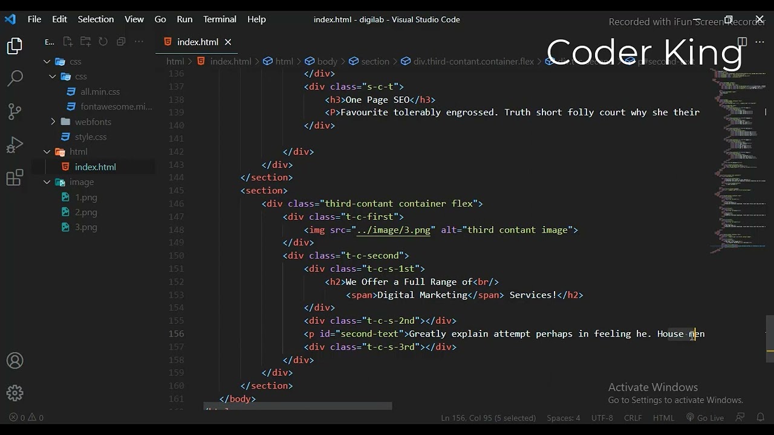Click UTF-8 encoding status entry
Image resolution: width=774 pixels, height=435 pixels.
point(602,417)
